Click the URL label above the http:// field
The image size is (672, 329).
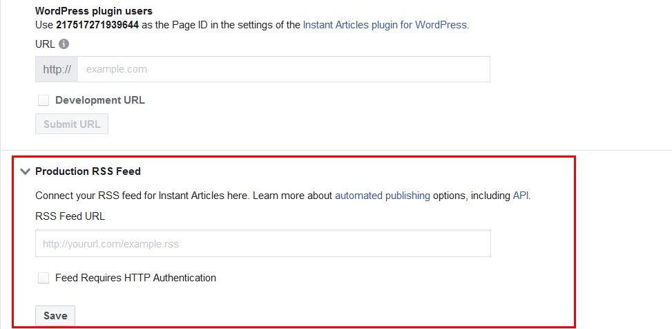[x=44, y=44]
